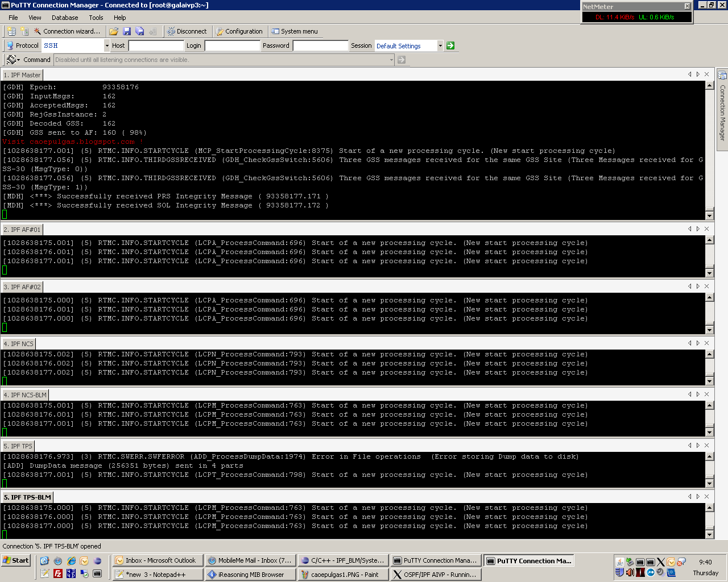The image size is (728, 582).
Task: Click the Login input field
Action: [x=232, y=45]
